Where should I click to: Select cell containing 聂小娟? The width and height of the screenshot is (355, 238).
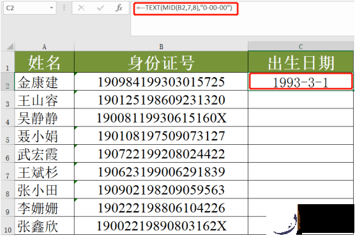coord(45,135)
